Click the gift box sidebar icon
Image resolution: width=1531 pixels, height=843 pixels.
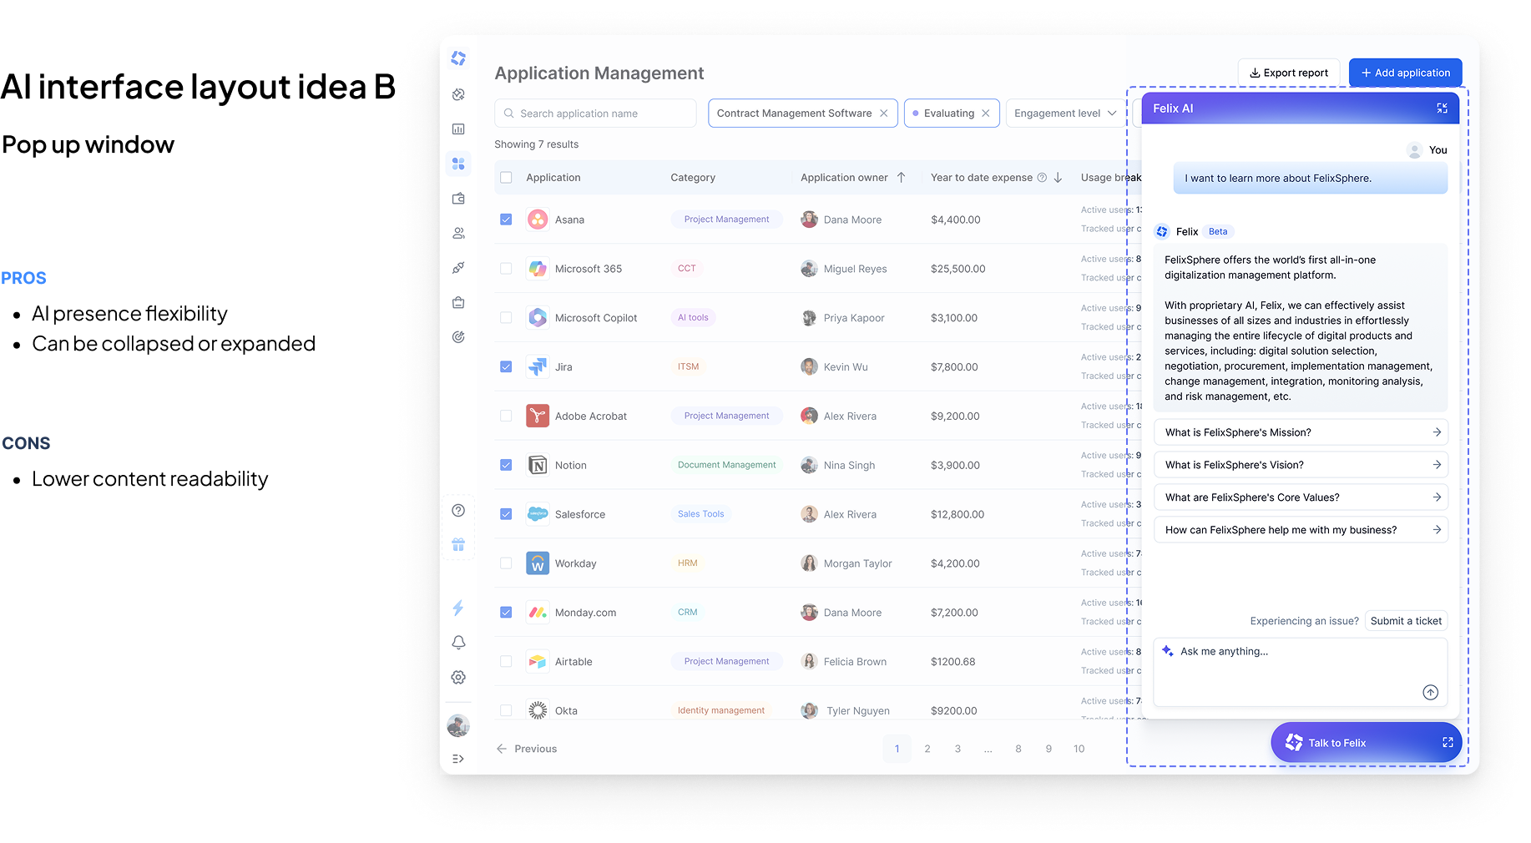(x=458, y=544)
